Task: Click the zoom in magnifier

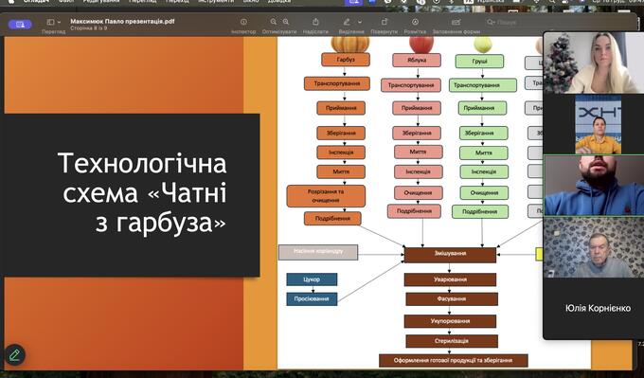Action: [x=286, y=22]
